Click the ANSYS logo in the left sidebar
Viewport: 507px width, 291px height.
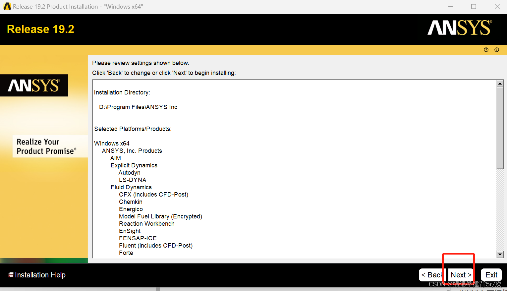34,85
